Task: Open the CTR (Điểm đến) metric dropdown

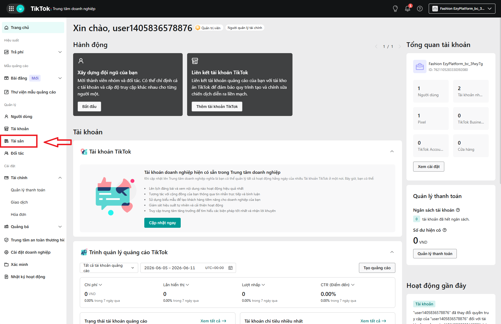Action: tap(338, 285)
